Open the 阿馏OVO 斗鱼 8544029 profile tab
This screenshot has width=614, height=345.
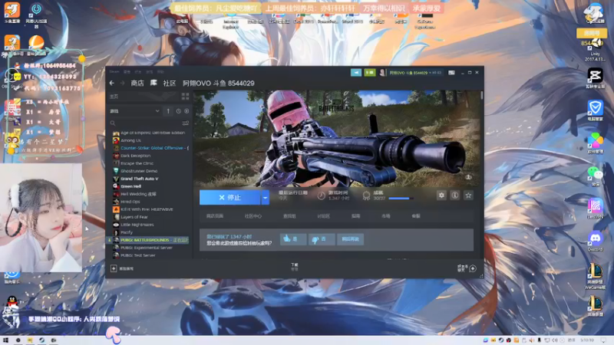click(219, 83)
